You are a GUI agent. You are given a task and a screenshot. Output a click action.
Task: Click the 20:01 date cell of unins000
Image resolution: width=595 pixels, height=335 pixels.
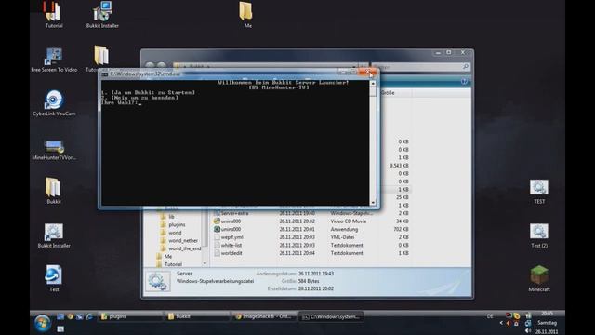[297, 229]
